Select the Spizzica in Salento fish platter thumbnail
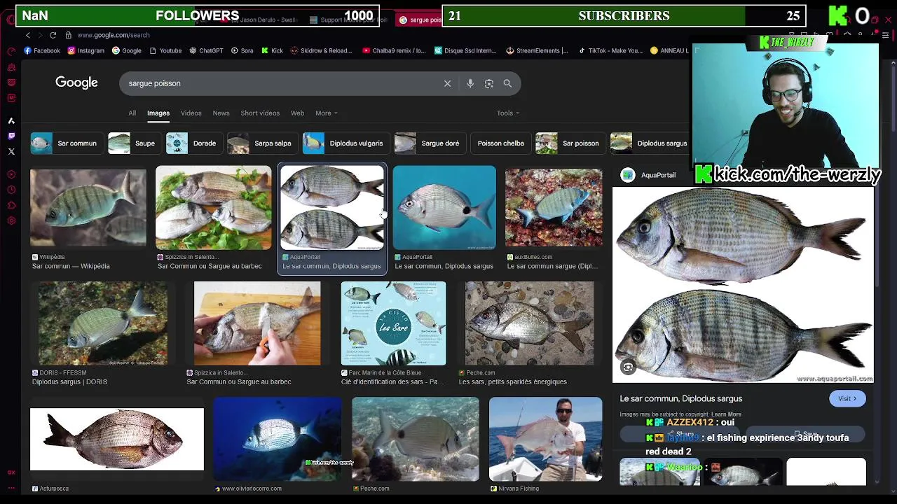897x504 pixels. pyautogui.click(x=213, y=208)
